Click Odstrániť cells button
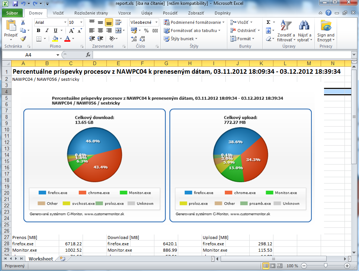This screenshot has width=359, height=271. click(x=245, y=31)
